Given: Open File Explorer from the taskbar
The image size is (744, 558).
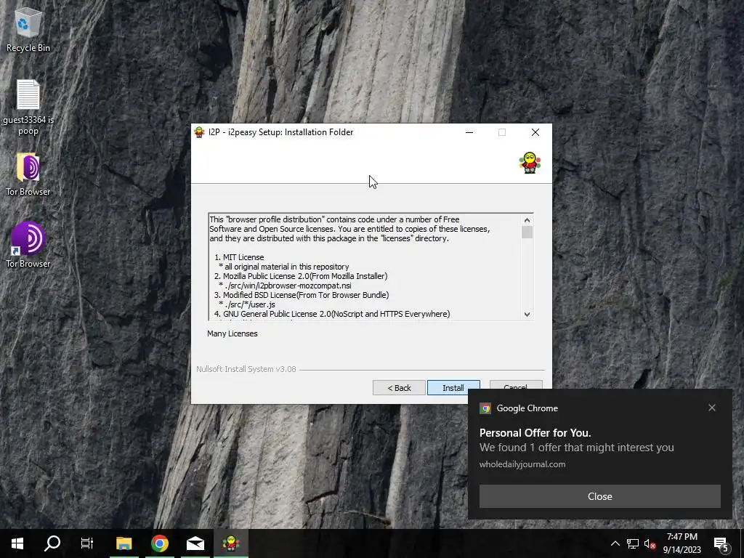Looking at the screenshot, I should tap(124, 543).
